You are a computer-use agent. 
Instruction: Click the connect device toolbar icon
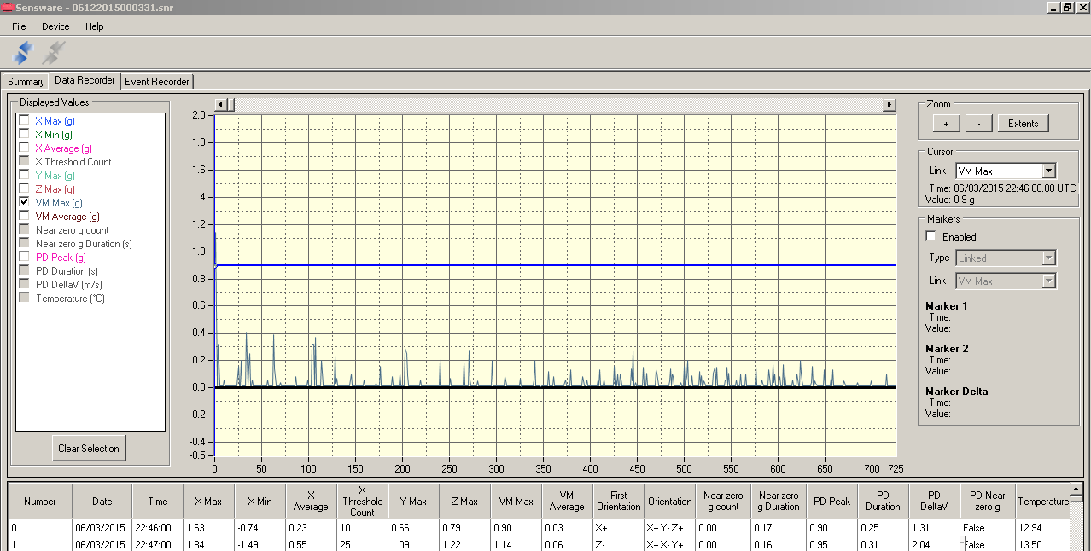click(x=23, y=53)
